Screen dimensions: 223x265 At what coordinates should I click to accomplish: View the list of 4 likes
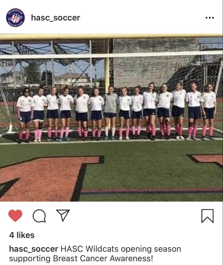(x=22, y=235)
